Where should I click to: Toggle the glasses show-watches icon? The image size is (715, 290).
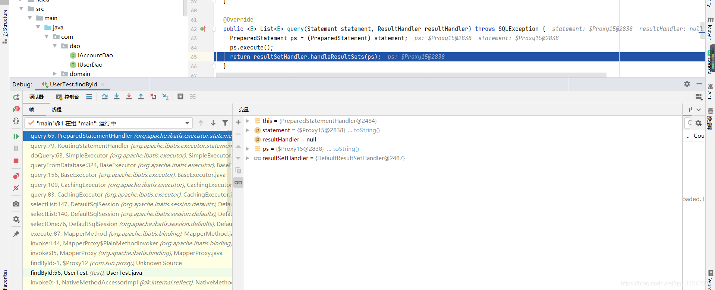[x=238, y=182]
